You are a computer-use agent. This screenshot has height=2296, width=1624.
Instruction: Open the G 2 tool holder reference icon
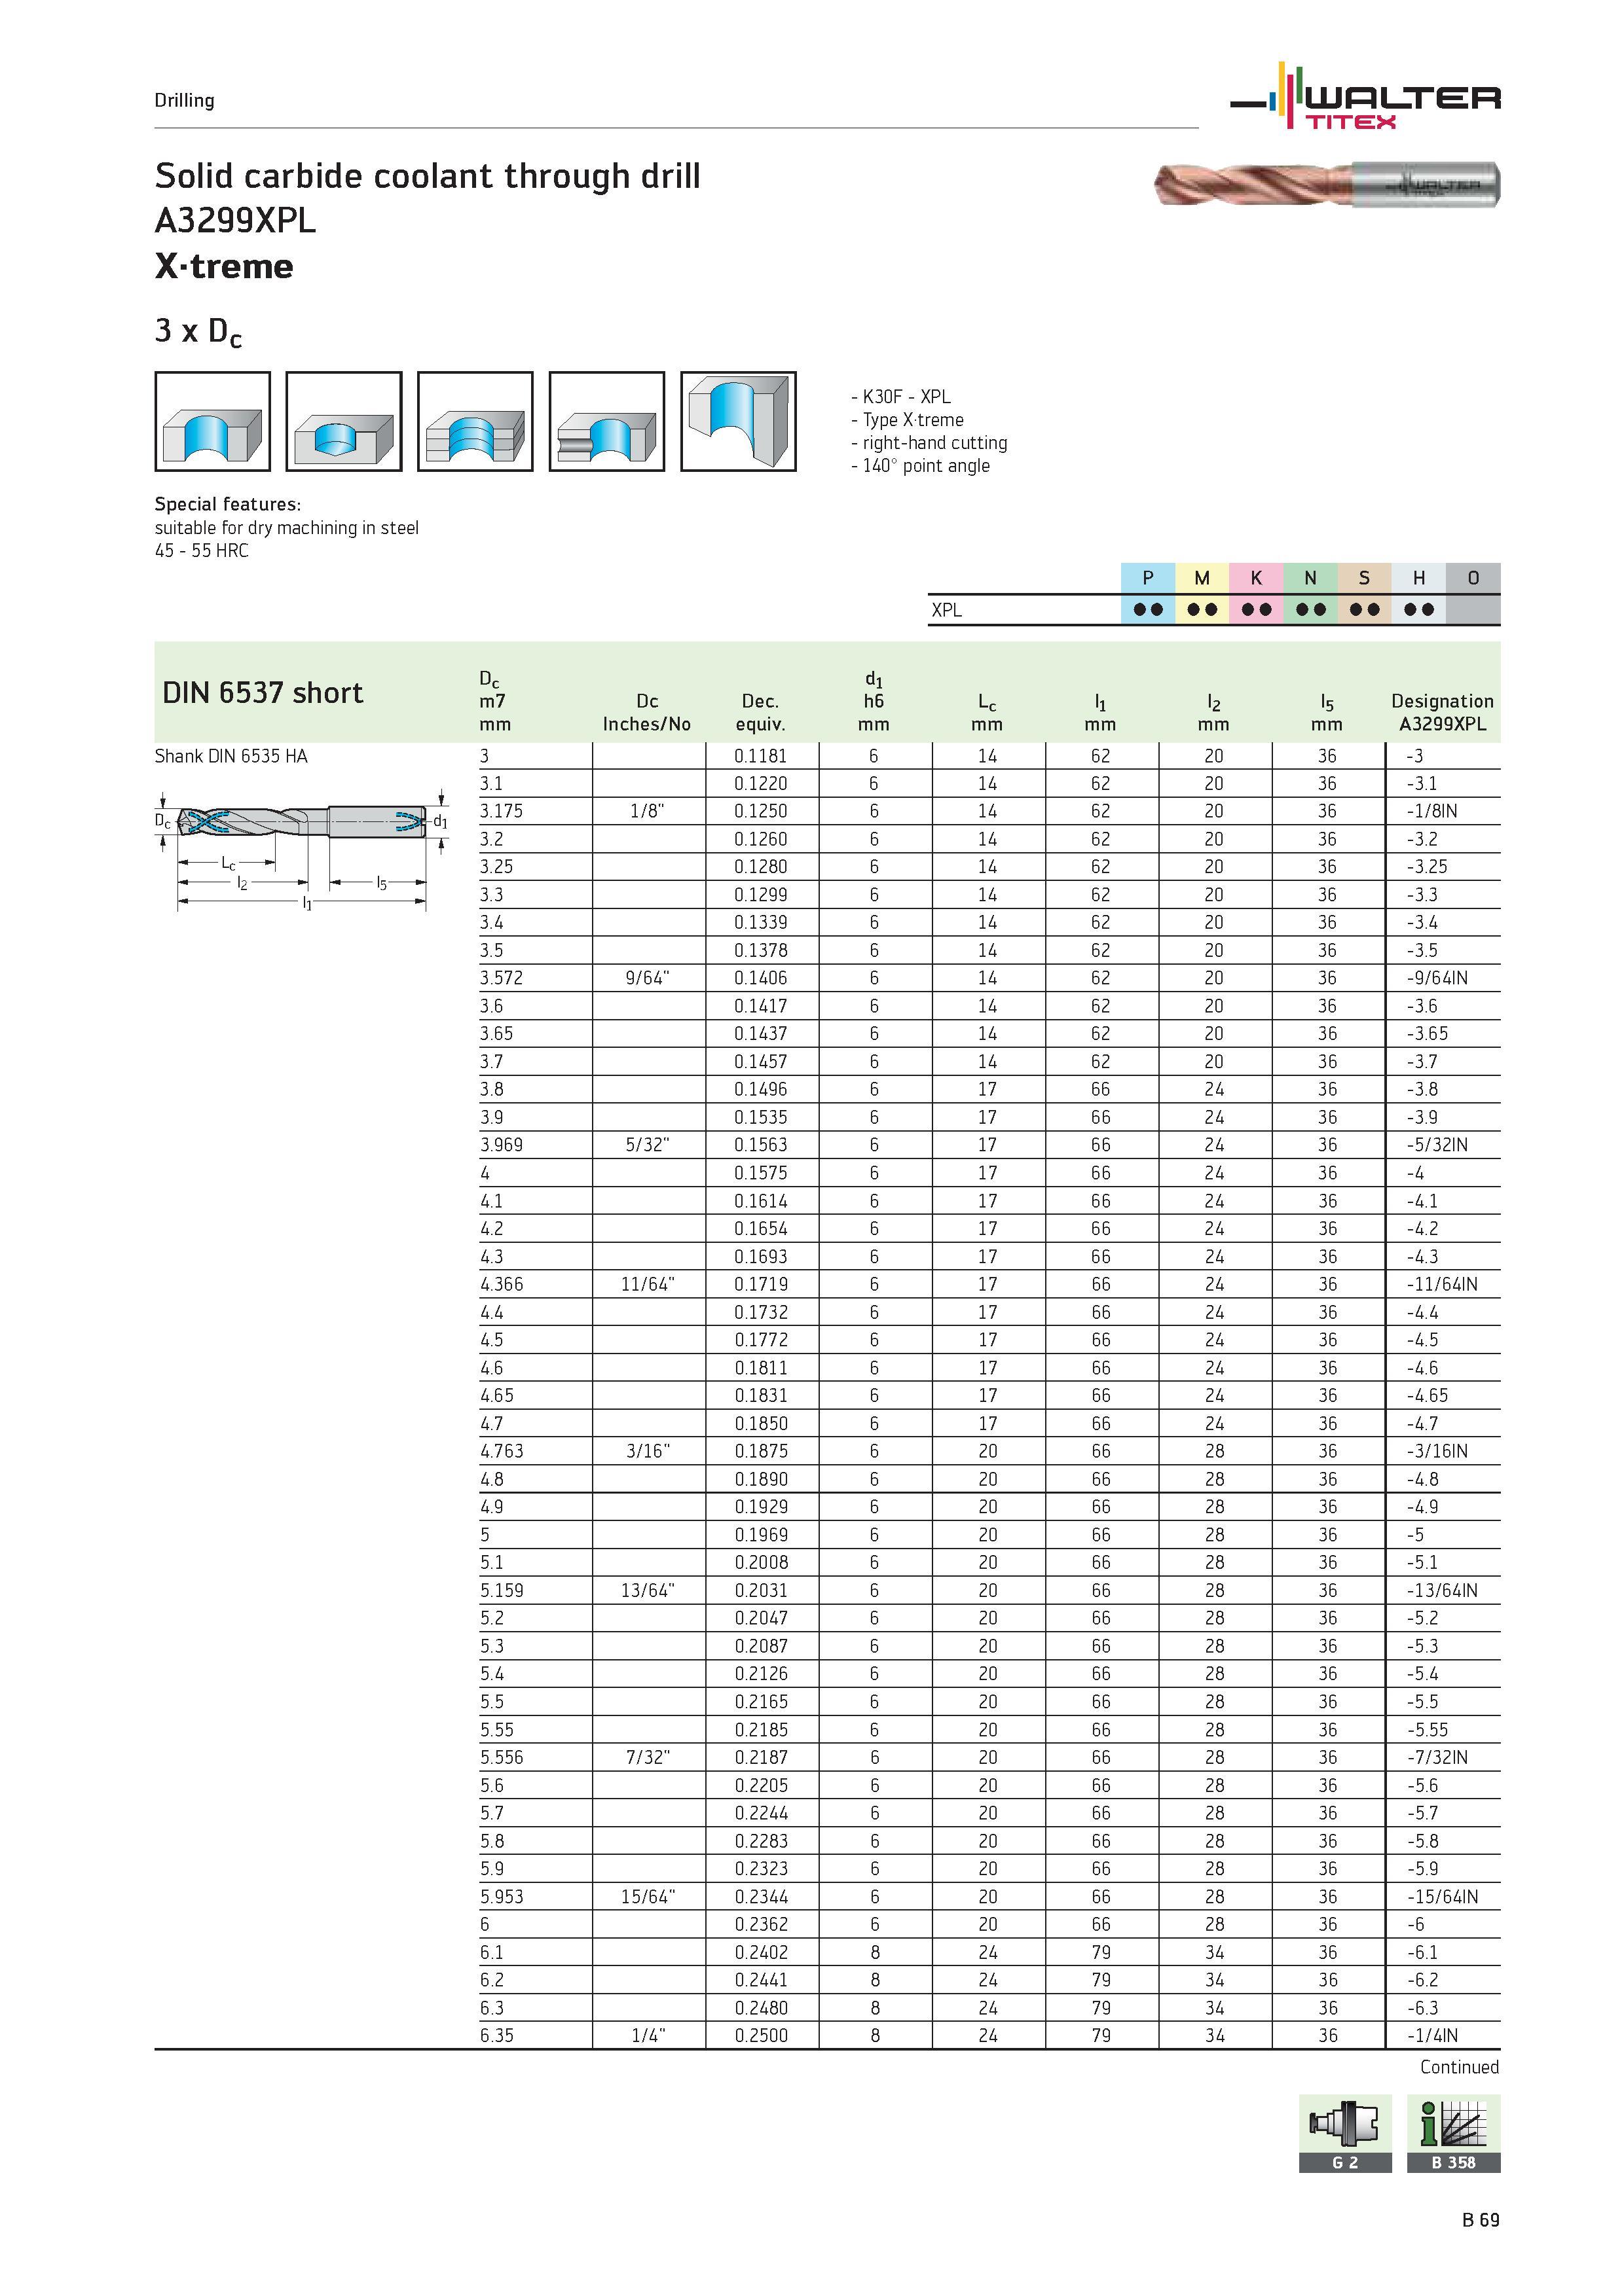[1345, 2133]
